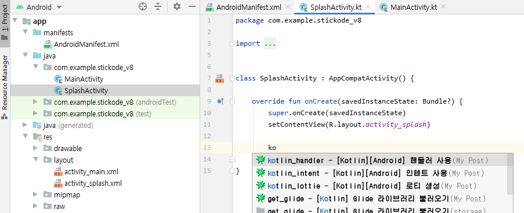Image resolution: width=524 pixels, height=213 pixels.
Task: Select SplashActivity in the project tree
Action: pos(86,91)
